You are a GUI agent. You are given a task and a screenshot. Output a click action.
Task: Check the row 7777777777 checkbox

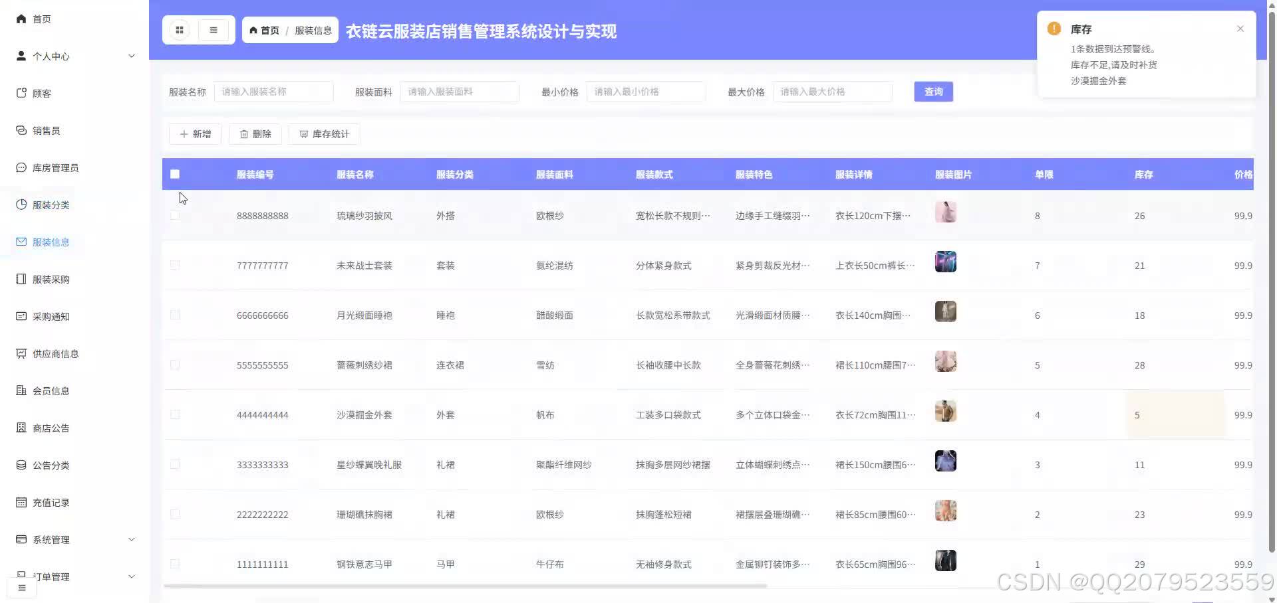click(x=175, y=265)
